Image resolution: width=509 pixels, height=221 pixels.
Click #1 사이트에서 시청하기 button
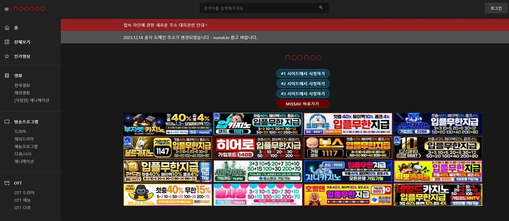(303, 73)
